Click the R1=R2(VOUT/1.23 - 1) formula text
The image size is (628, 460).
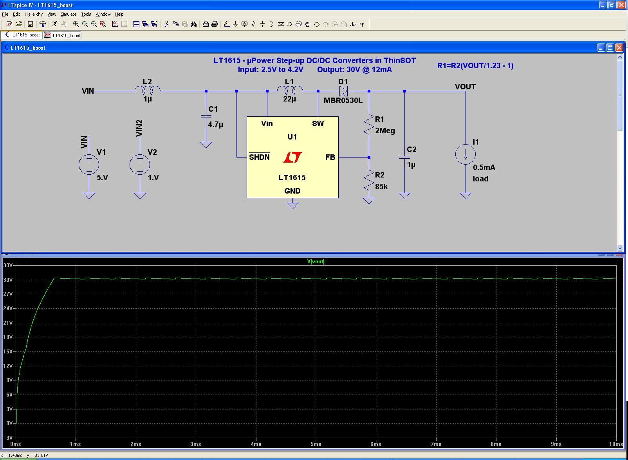coord(475,65)
